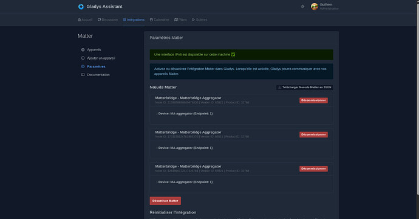Click the Nœuds Matter heading

coord(163,87)
